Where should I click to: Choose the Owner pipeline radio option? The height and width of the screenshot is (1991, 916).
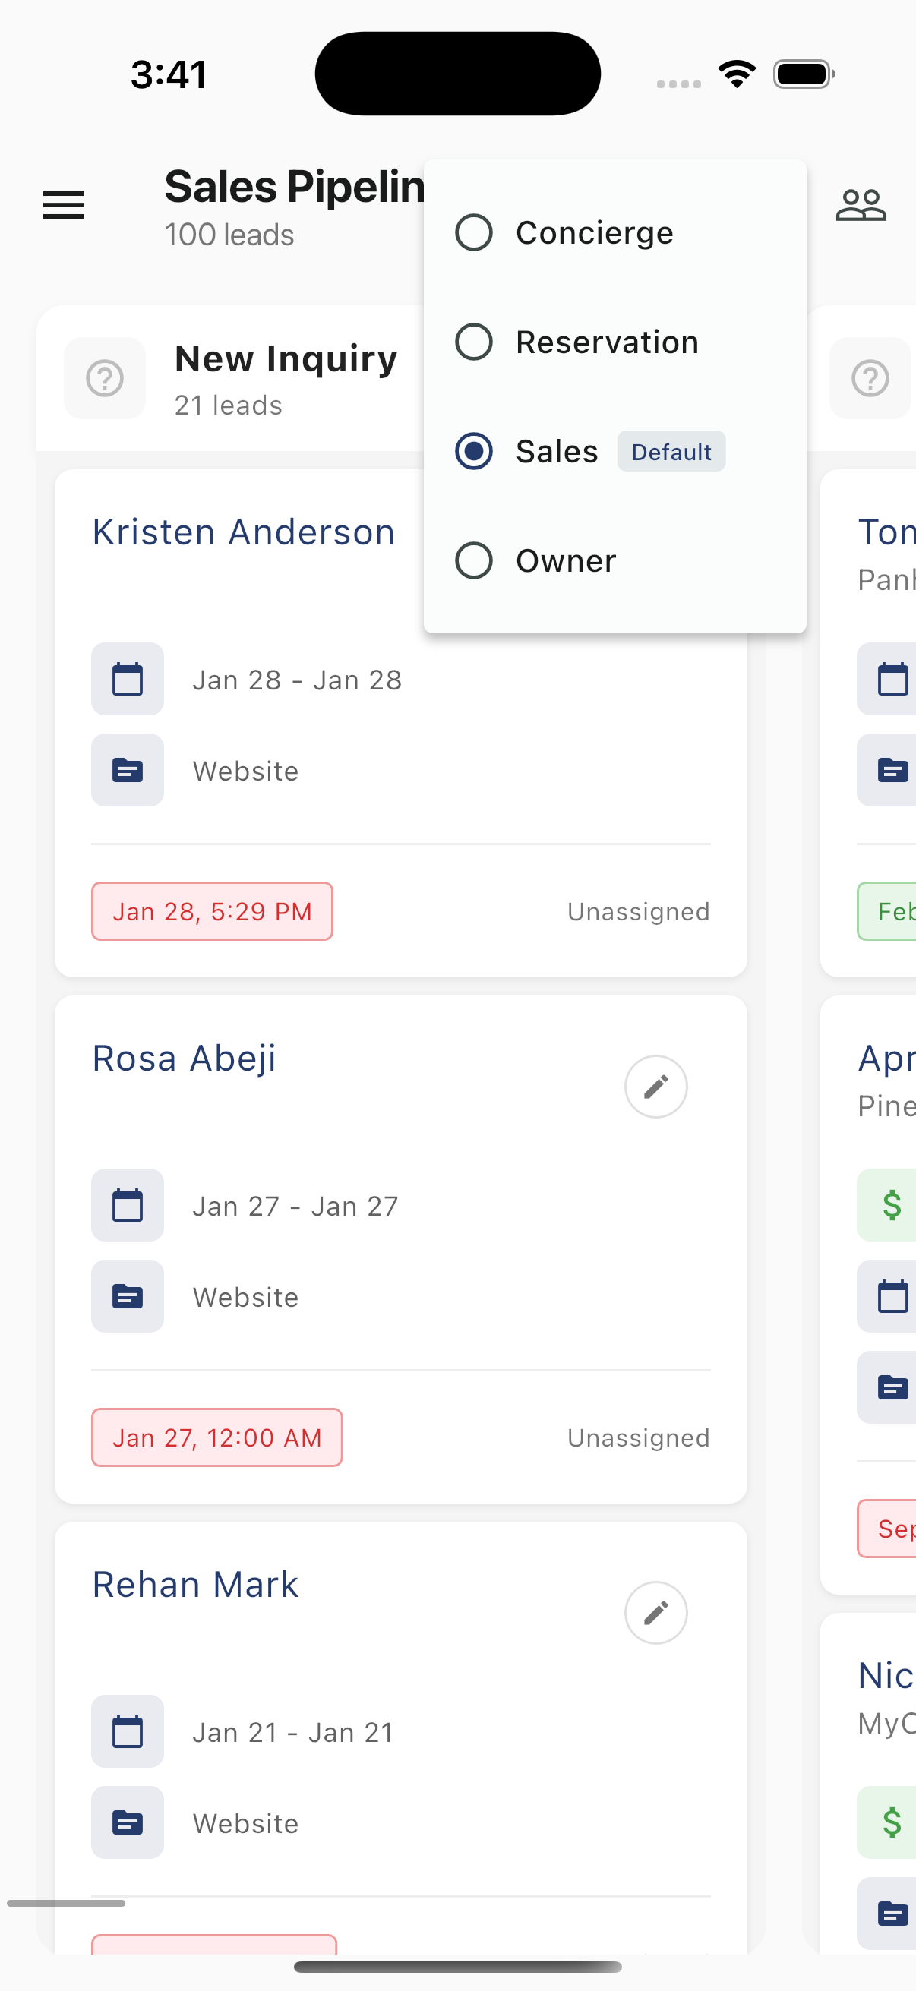click(x=474, y=560)
